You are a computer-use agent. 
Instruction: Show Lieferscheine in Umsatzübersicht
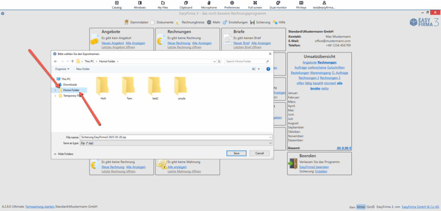pyautogui.click(x=318, y=68)
